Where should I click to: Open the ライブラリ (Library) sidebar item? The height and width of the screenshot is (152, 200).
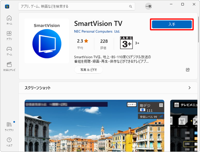(9, 126)
